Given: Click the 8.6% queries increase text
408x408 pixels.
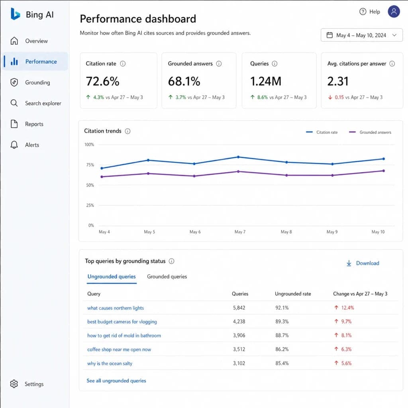Looking at the screenshot, I should pos(262,97).
